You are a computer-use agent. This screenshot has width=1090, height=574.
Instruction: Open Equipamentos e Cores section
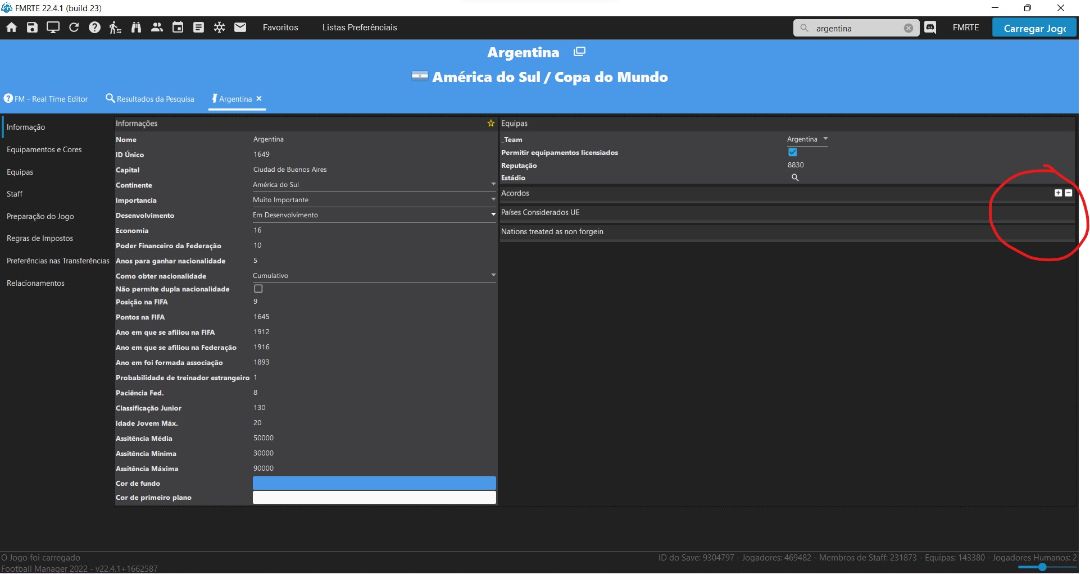(x=44, y=149)
